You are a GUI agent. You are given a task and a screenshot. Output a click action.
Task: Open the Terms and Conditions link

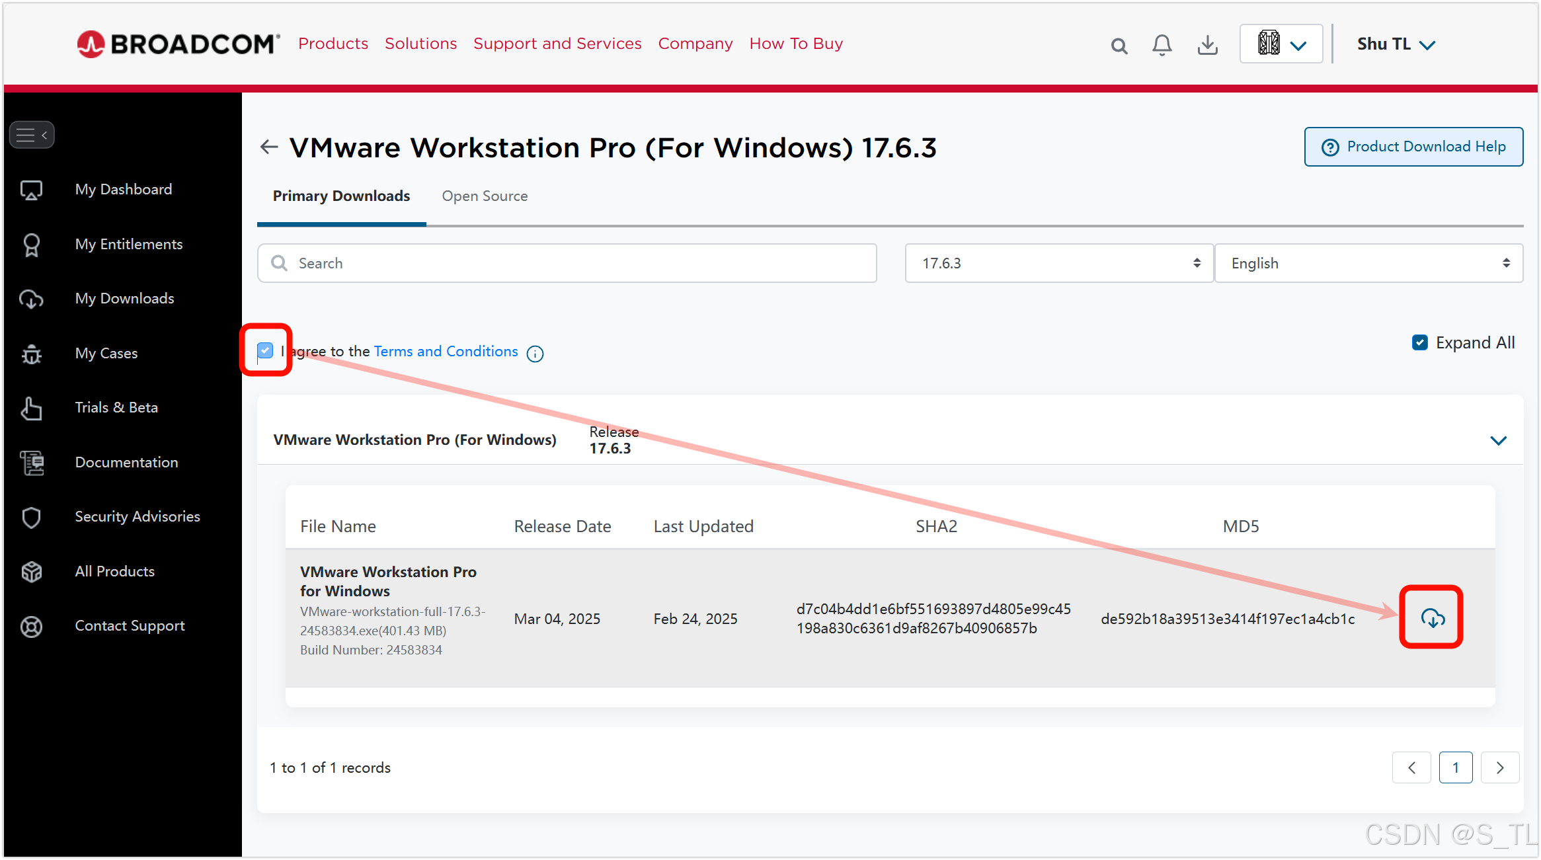point(446,352)
